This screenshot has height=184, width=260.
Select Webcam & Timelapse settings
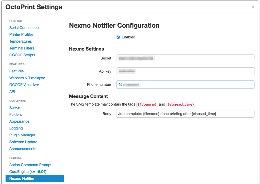coord(27,78)
